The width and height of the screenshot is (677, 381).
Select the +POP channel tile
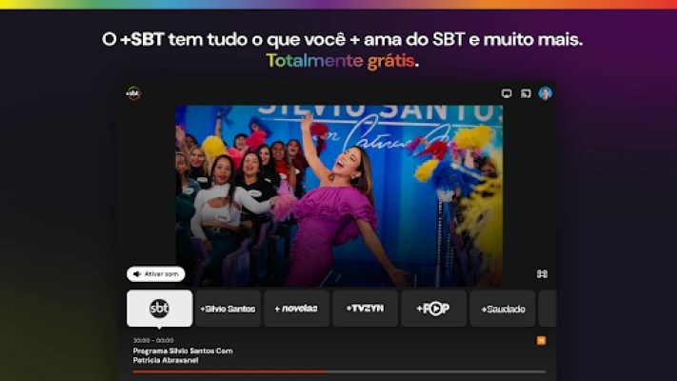click(433, 309)
